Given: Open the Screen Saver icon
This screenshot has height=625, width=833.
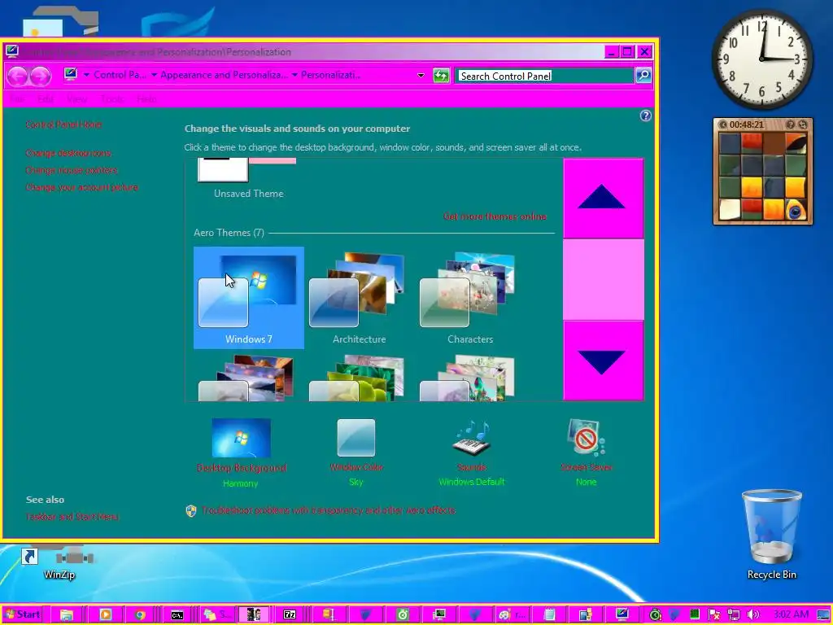Looking at the screenshot, I should (586, 438).
